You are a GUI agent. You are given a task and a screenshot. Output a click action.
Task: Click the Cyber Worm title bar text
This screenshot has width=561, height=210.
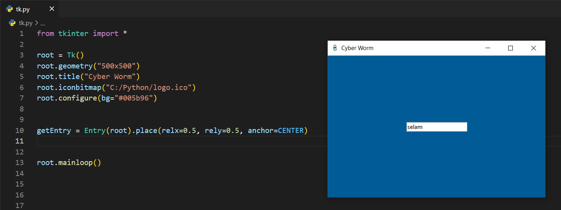click(x=357, y=48)
